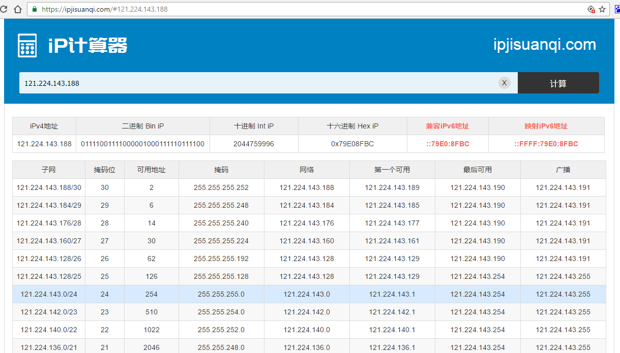Open the compatible IPv6 address ::79E0:8FBC
620x353 pixels.
448,144
